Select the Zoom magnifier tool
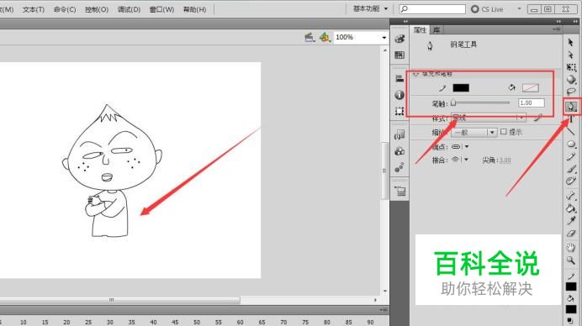Screen dimensions: 582x326 click(571, 260)
